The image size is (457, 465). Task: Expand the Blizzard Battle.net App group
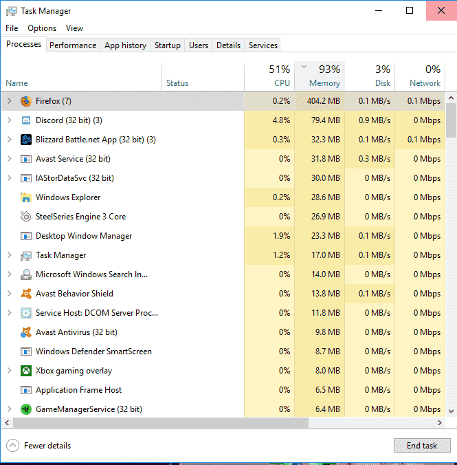[x=10, y=140]
